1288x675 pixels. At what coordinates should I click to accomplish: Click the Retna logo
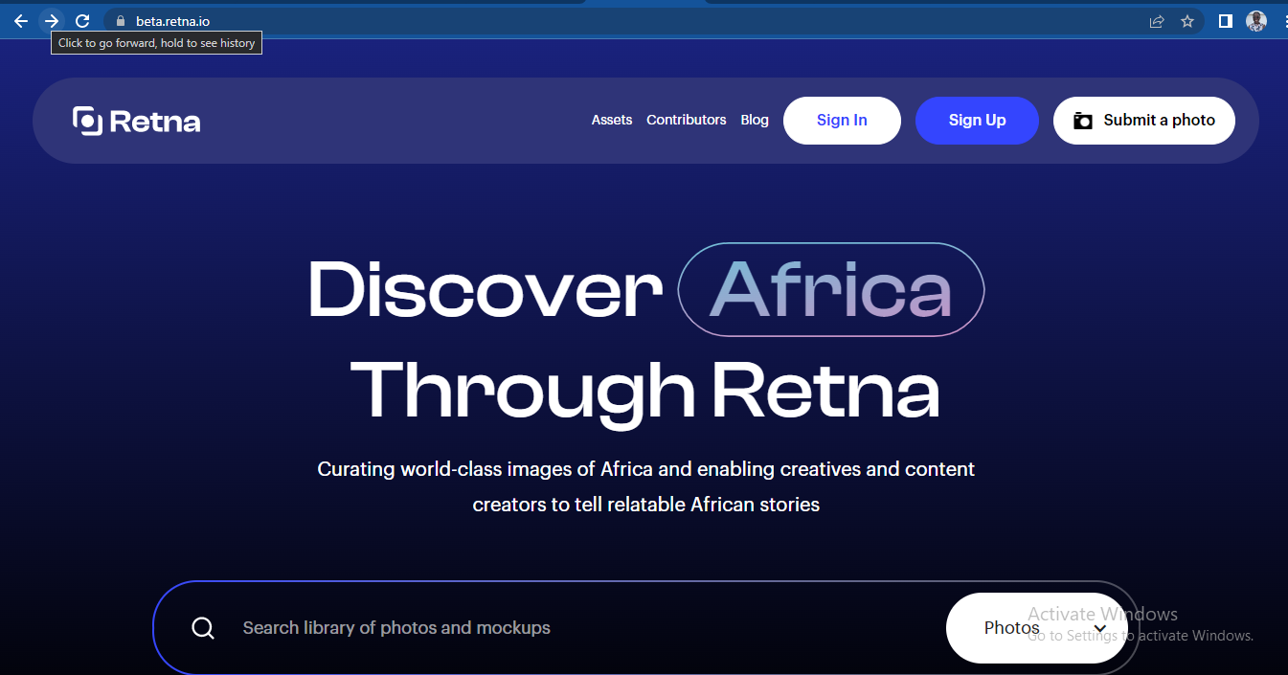click(x=137, y=121)
